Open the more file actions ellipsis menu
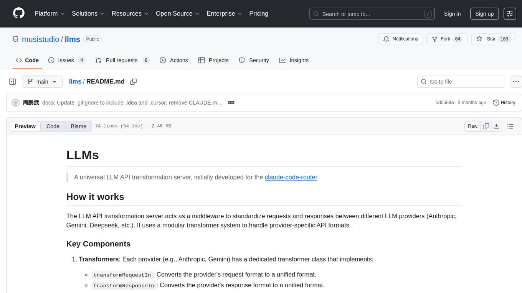Screen dimensions: 522x293 click(x=516, y=82)
